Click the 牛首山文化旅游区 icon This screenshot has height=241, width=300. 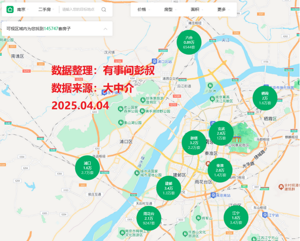tap(185, 233)
